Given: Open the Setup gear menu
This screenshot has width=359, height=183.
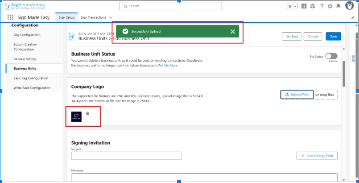Looking at the screenshot, I should (x=330, y=6).
